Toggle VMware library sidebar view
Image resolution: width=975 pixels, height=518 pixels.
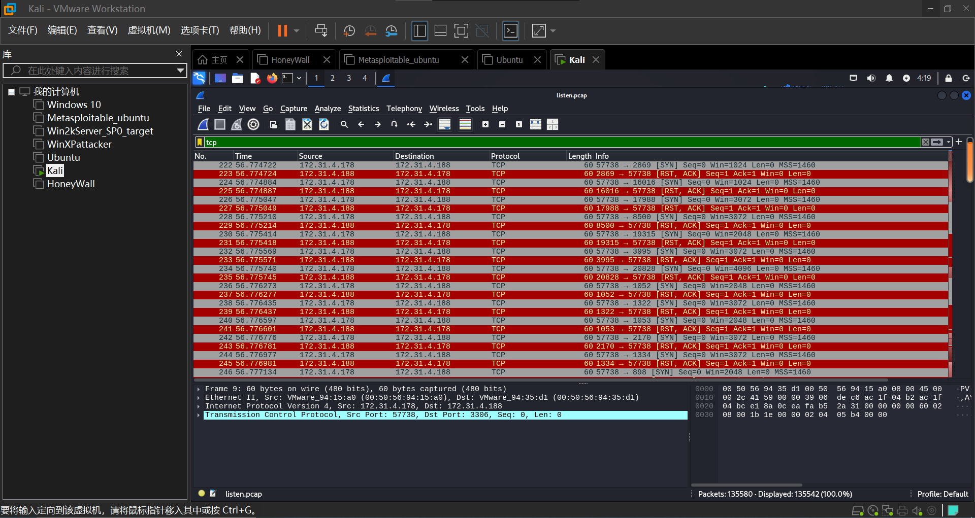click(419, 31)
